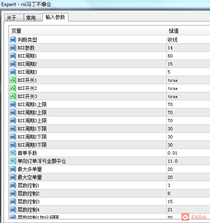Open the 常用 tab

33,18
